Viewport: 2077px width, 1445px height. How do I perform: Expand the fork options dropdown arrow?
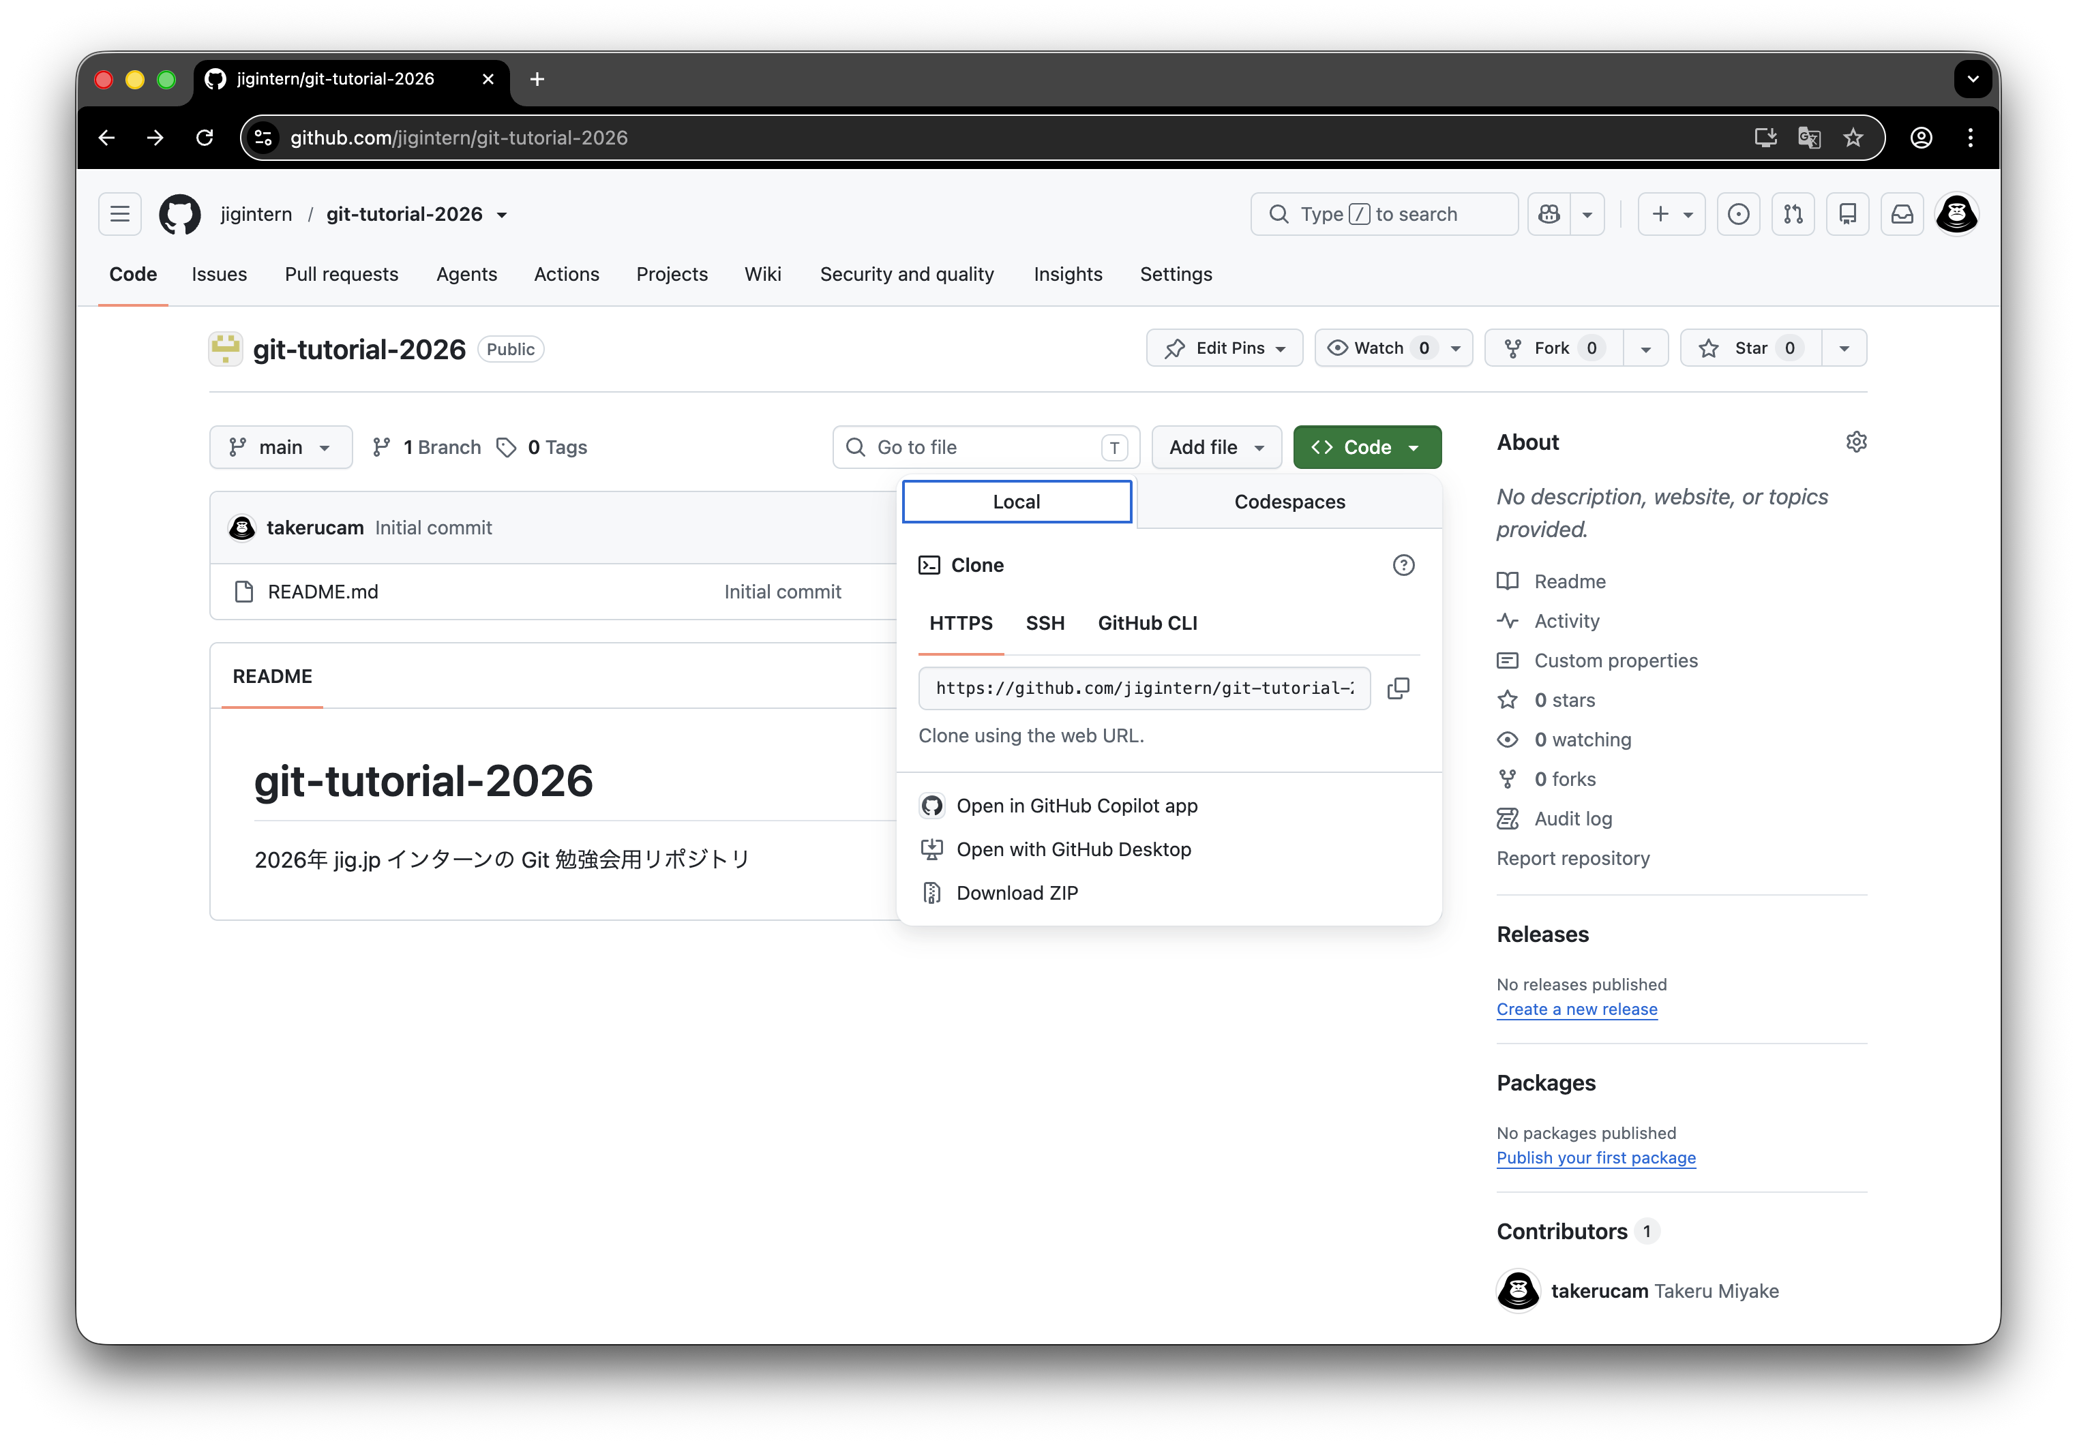[x=1645, y=348]
